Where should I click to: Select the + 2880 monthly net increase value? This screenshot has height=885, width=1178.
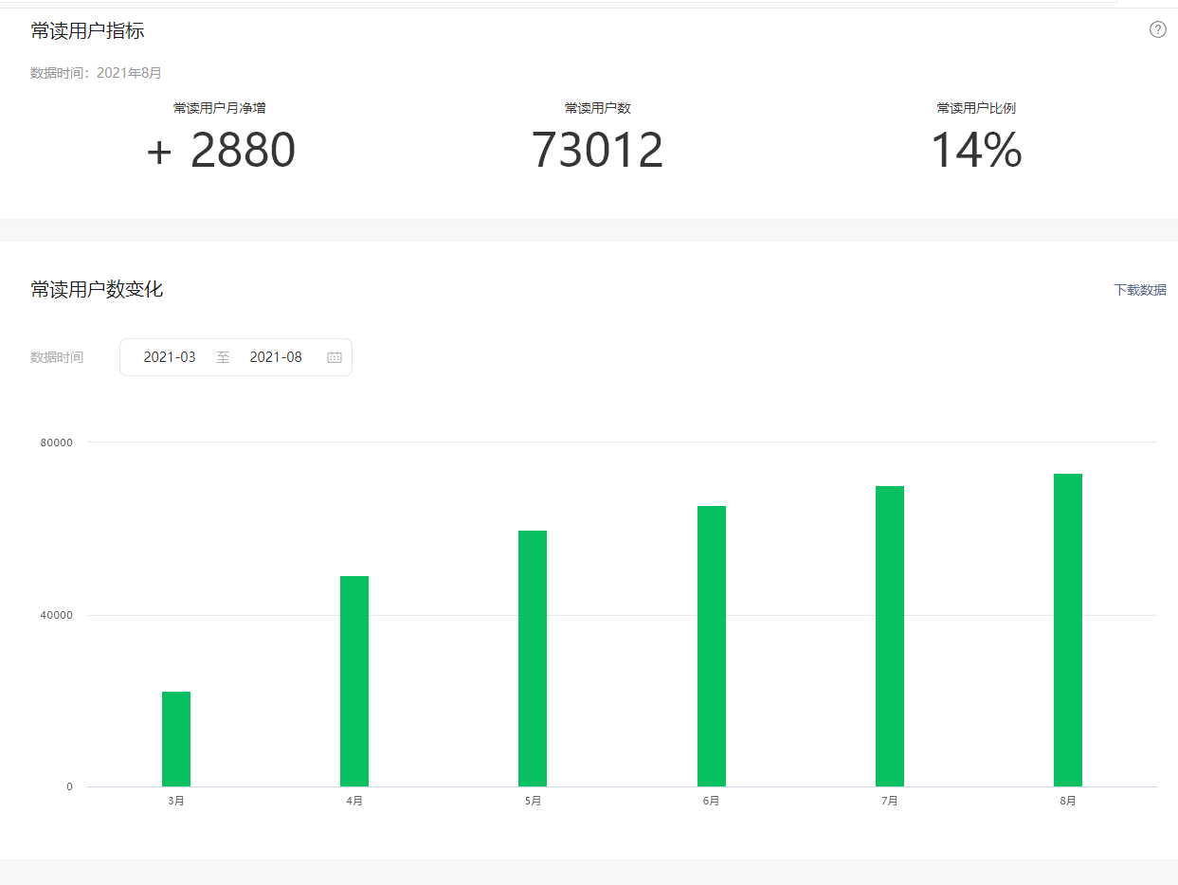pyautogui.click(x=221, y=151)
